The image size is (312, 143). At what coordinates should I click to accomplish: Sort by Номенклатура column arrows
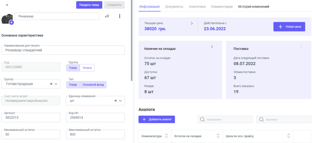point(166,136)
